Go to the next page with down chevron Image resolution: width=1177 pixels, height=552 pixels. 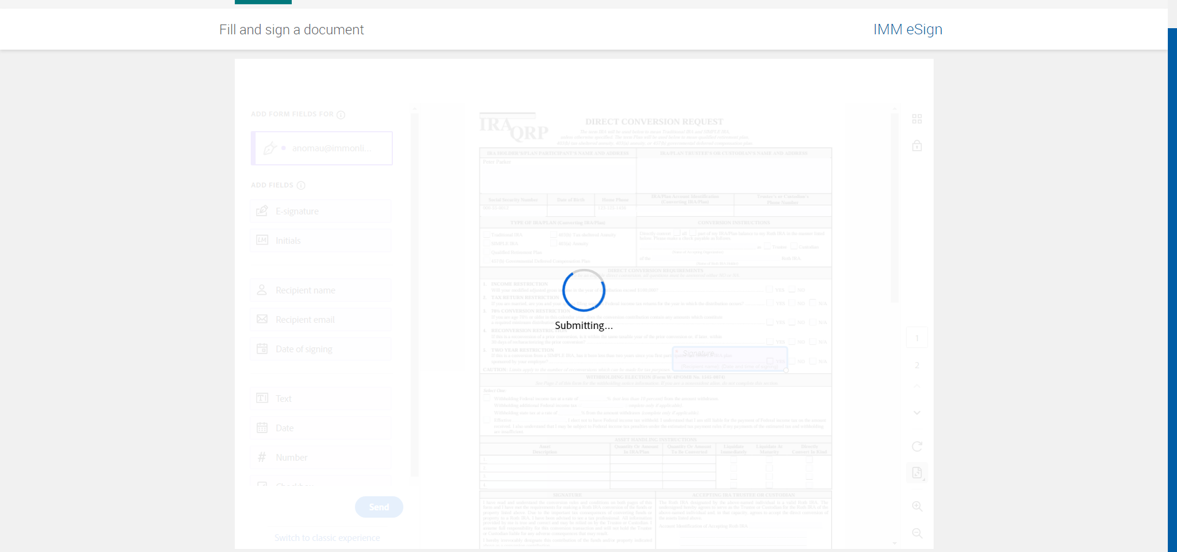(x=917, y=413)
